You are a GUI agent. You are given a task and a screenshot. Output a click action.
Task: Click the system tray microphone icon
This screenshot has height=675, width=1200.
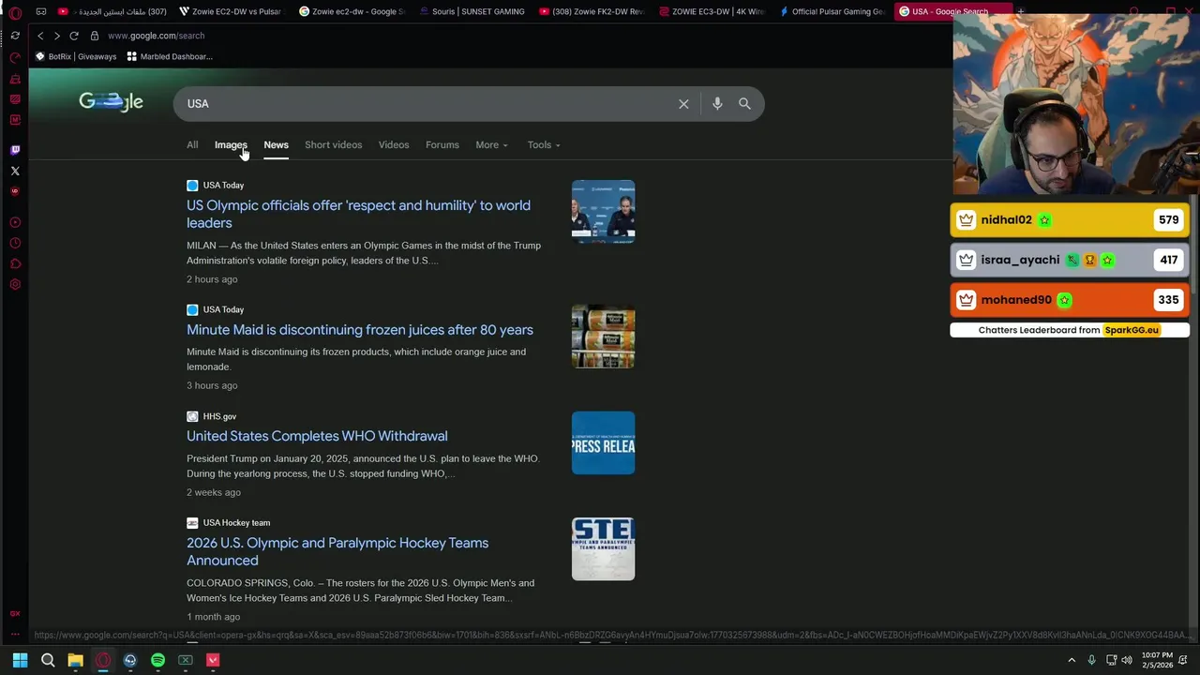1091,660
